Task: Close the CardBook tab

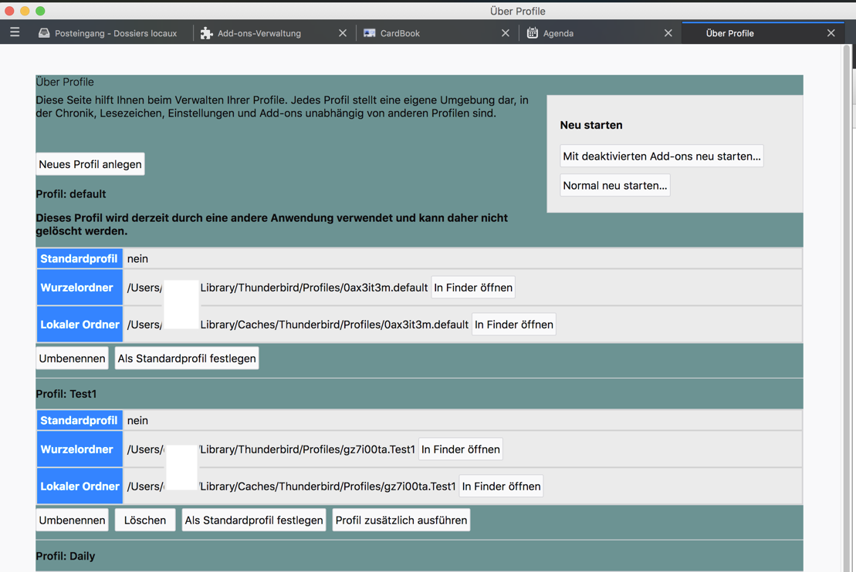Action: click(x=506, y=33)
